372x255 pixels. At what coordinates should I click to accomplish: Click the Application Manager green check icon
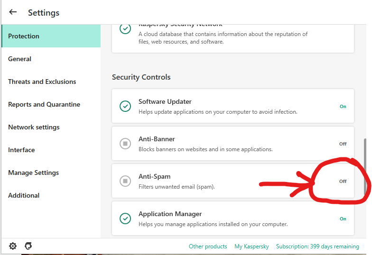tap(125, 219)
